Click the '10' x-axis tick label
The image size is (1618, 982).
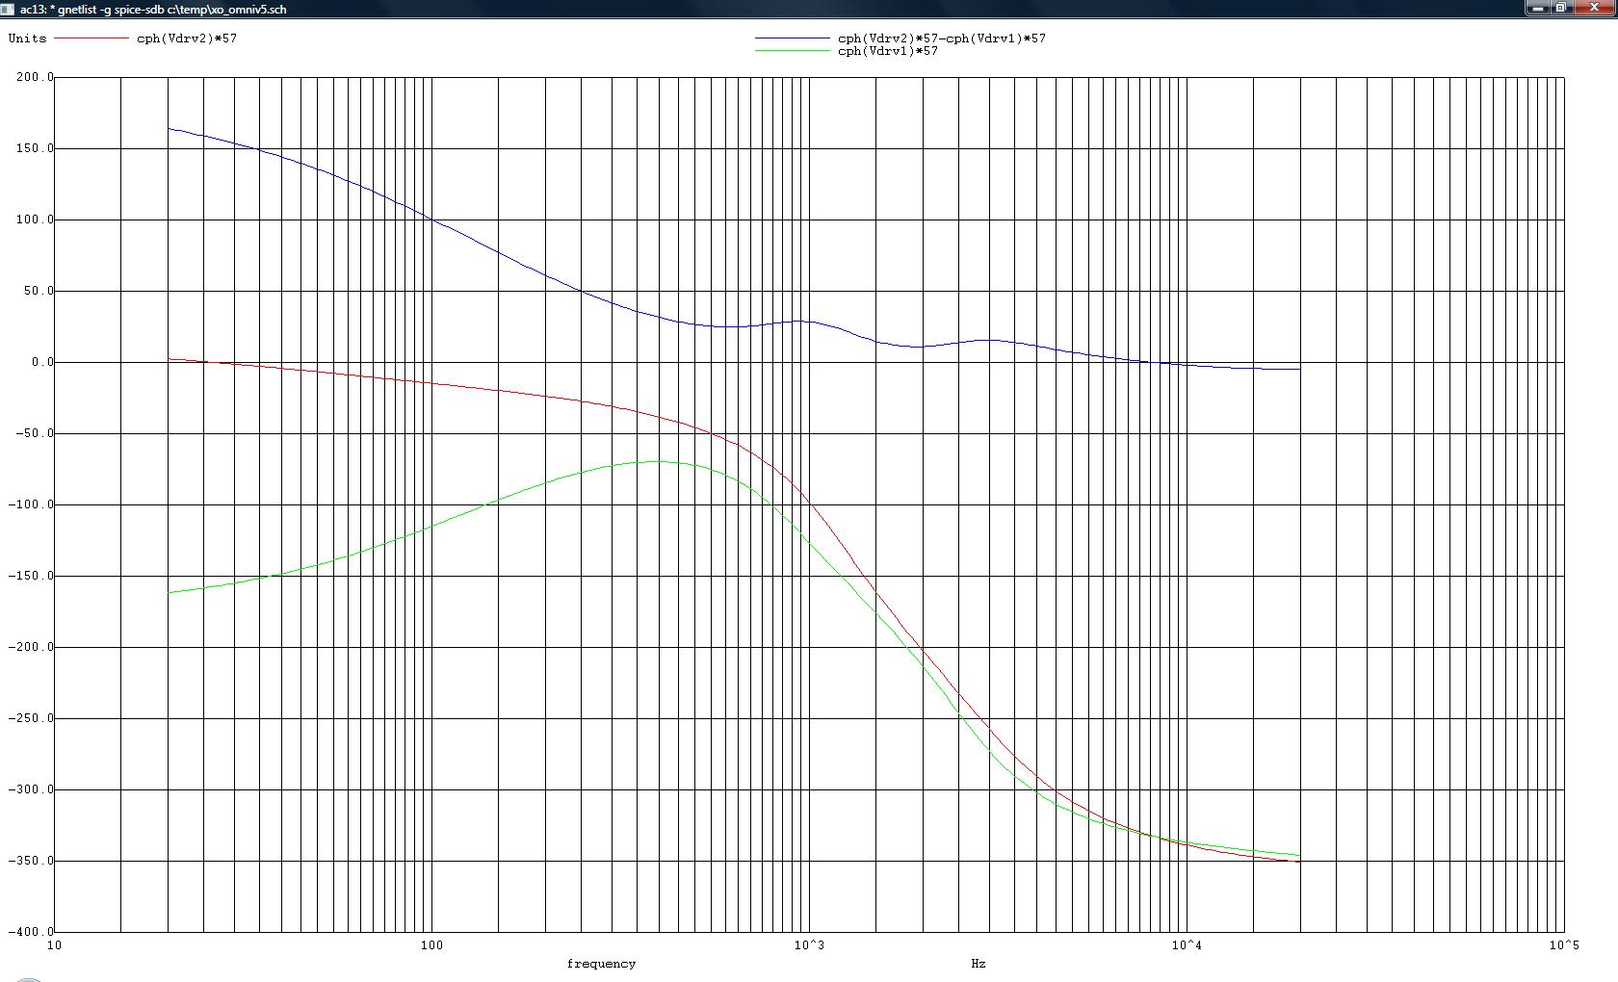(x=55, y=945)
